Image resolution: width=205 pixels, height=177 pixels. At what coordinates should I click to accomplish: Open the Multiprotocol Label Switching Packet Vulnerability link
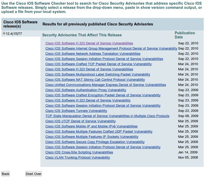[x=98, y=74]
